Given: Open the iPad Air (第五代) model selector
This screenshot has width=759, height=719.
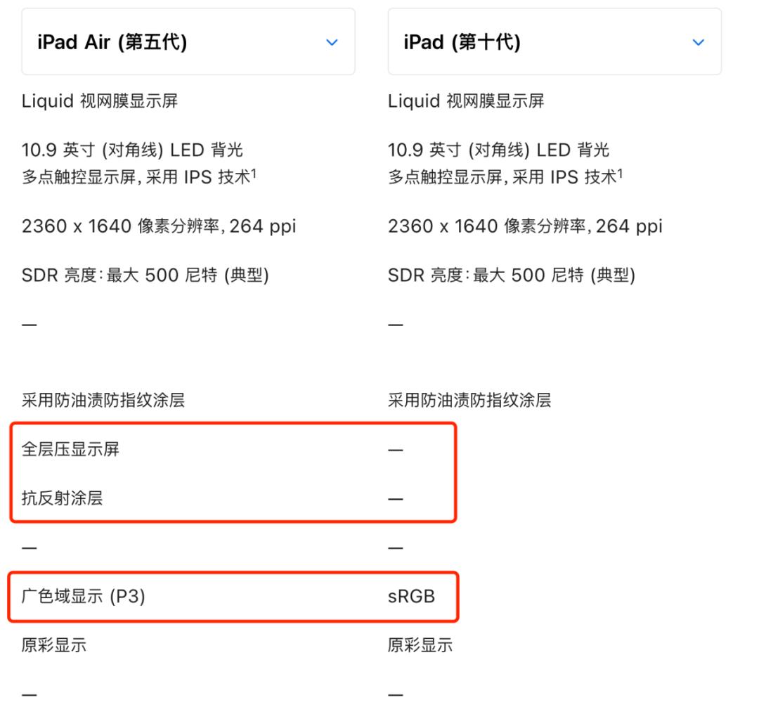Looking at the screenshot, I should tap(186, 41).
